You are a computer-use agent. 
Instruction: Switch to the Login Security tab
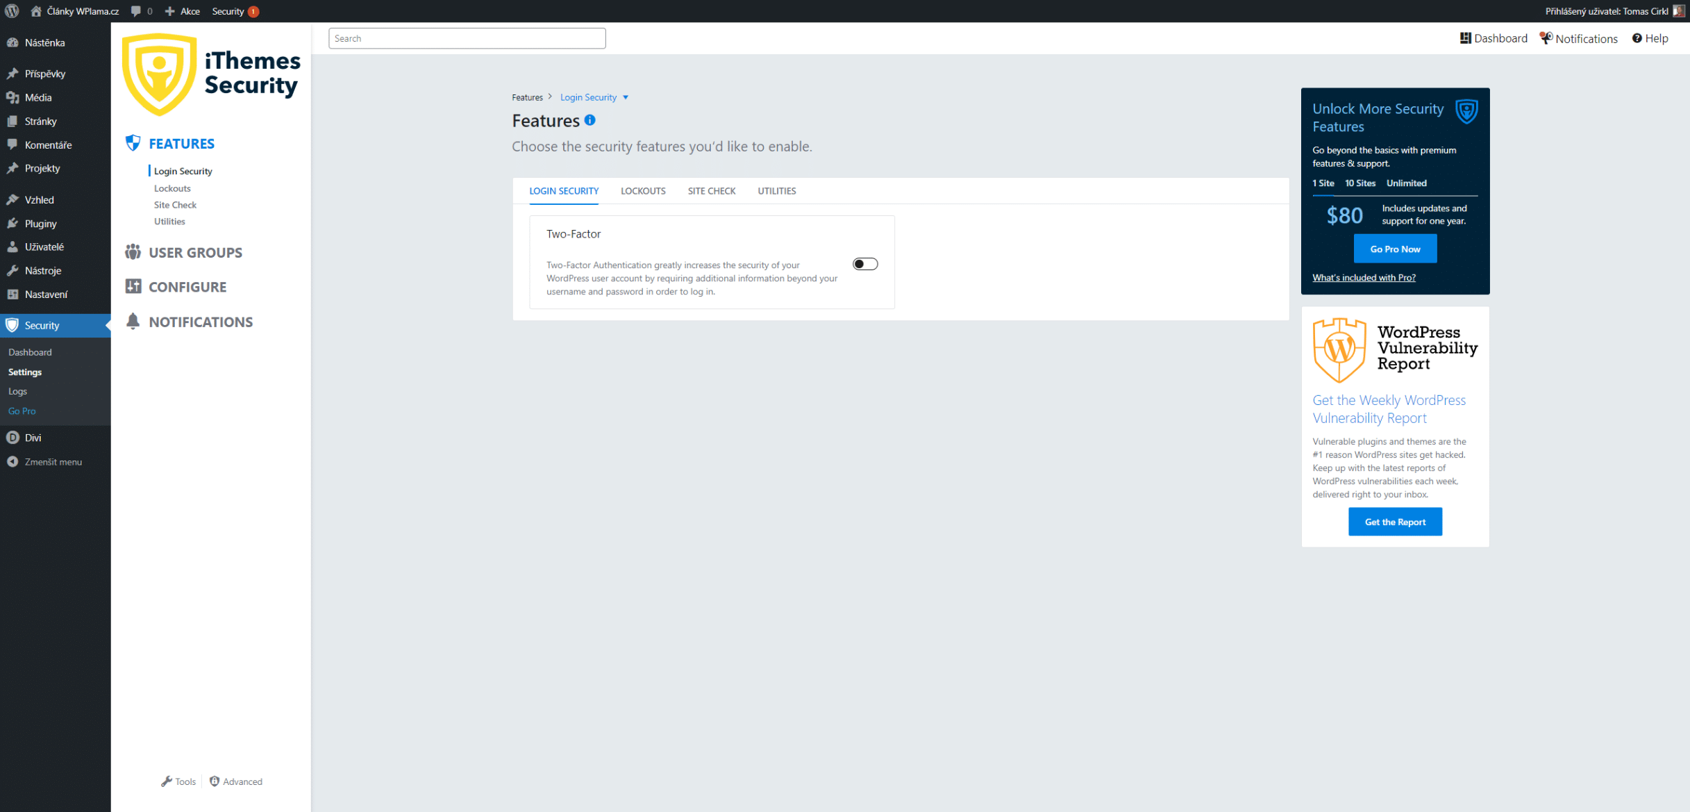(x=564, y=191)
